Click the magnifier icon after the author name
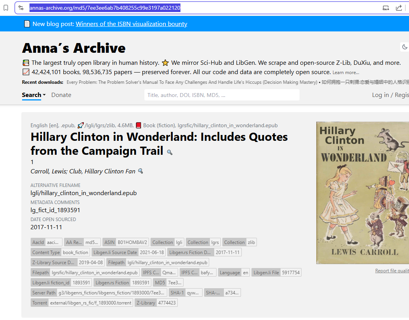 pyautogui.click(x=140, y=171)
